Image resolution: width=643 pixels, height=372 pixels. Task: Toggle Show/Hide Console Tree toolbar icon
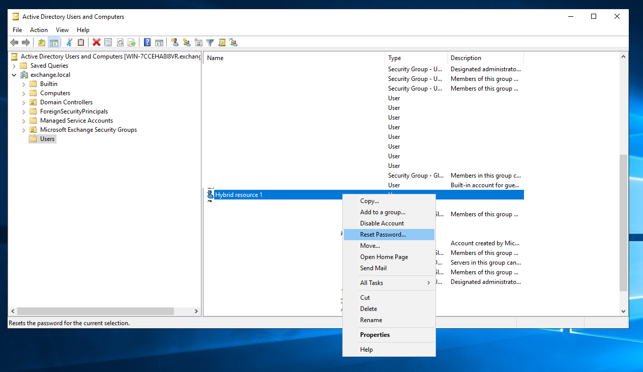[53, 42]
